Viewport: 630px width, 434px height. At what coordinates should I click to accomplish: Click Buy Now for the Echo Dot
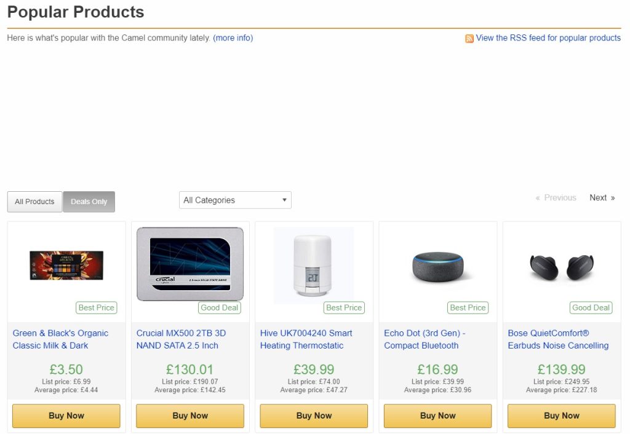(x=437, y=416)
